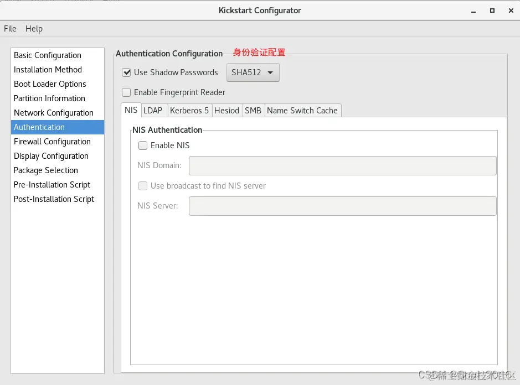
Task: Open the Name Switch Cache tab
Action: coord(302,110)
